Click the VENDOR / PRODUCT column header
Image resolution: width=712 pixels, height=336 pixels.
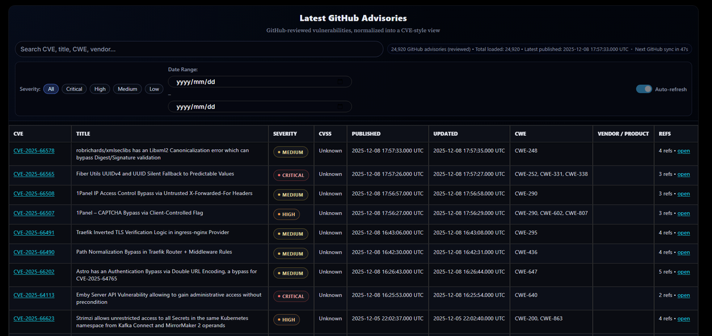pos(623,134)
